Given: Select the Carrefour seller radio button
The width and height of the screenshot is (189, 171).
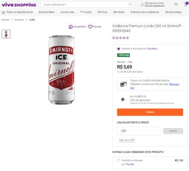Looking at the screenshot, I should (x=119, y=49).
